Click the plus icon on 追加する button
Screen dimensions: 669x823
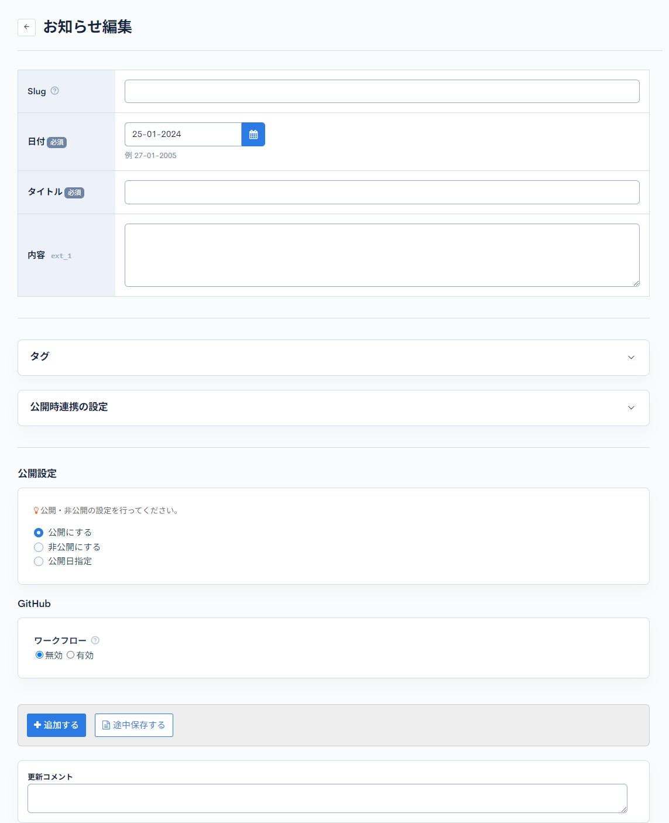point(36,725)
